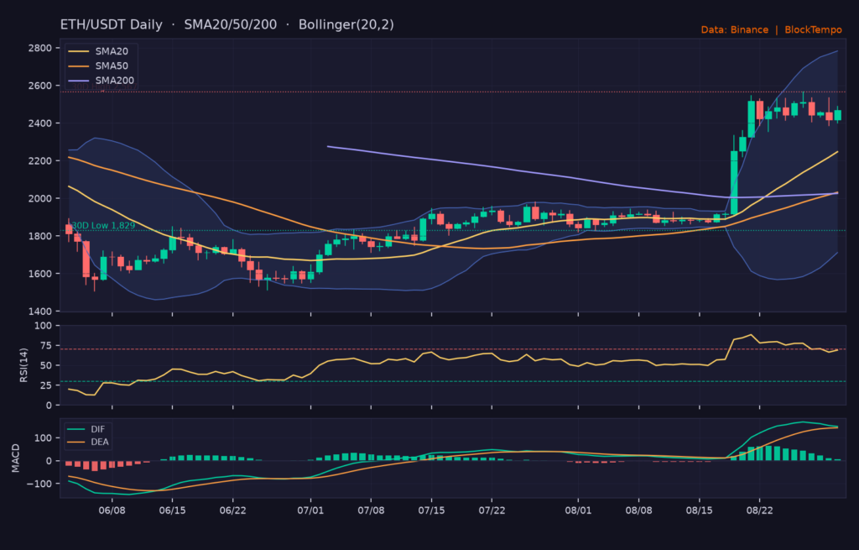Pick the green DIF legend line sample
Viewport: 859px width, 550px height.
75,429
